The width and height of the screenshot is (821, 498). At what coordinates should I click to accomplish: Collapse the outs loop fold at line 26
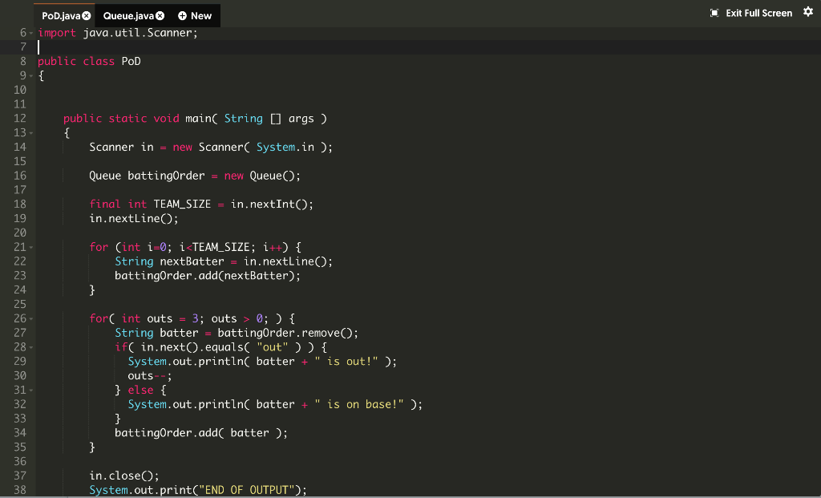coord(31,319)
